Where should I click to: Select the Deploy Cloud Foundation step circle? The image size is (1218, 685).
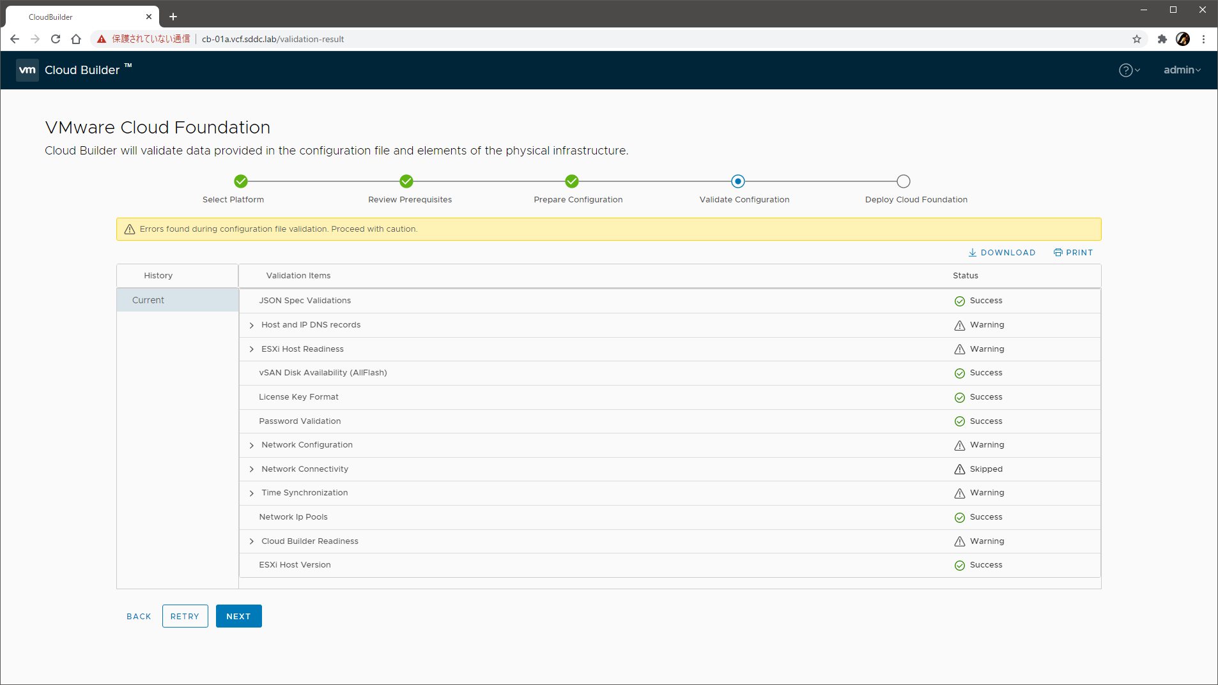pyautogui.click(x=903, y=181)
